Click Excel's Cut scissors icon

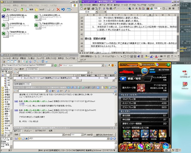tap(104, 8)
